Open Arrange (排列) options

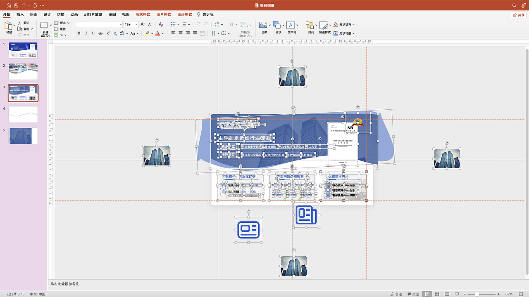coord(311,28)
